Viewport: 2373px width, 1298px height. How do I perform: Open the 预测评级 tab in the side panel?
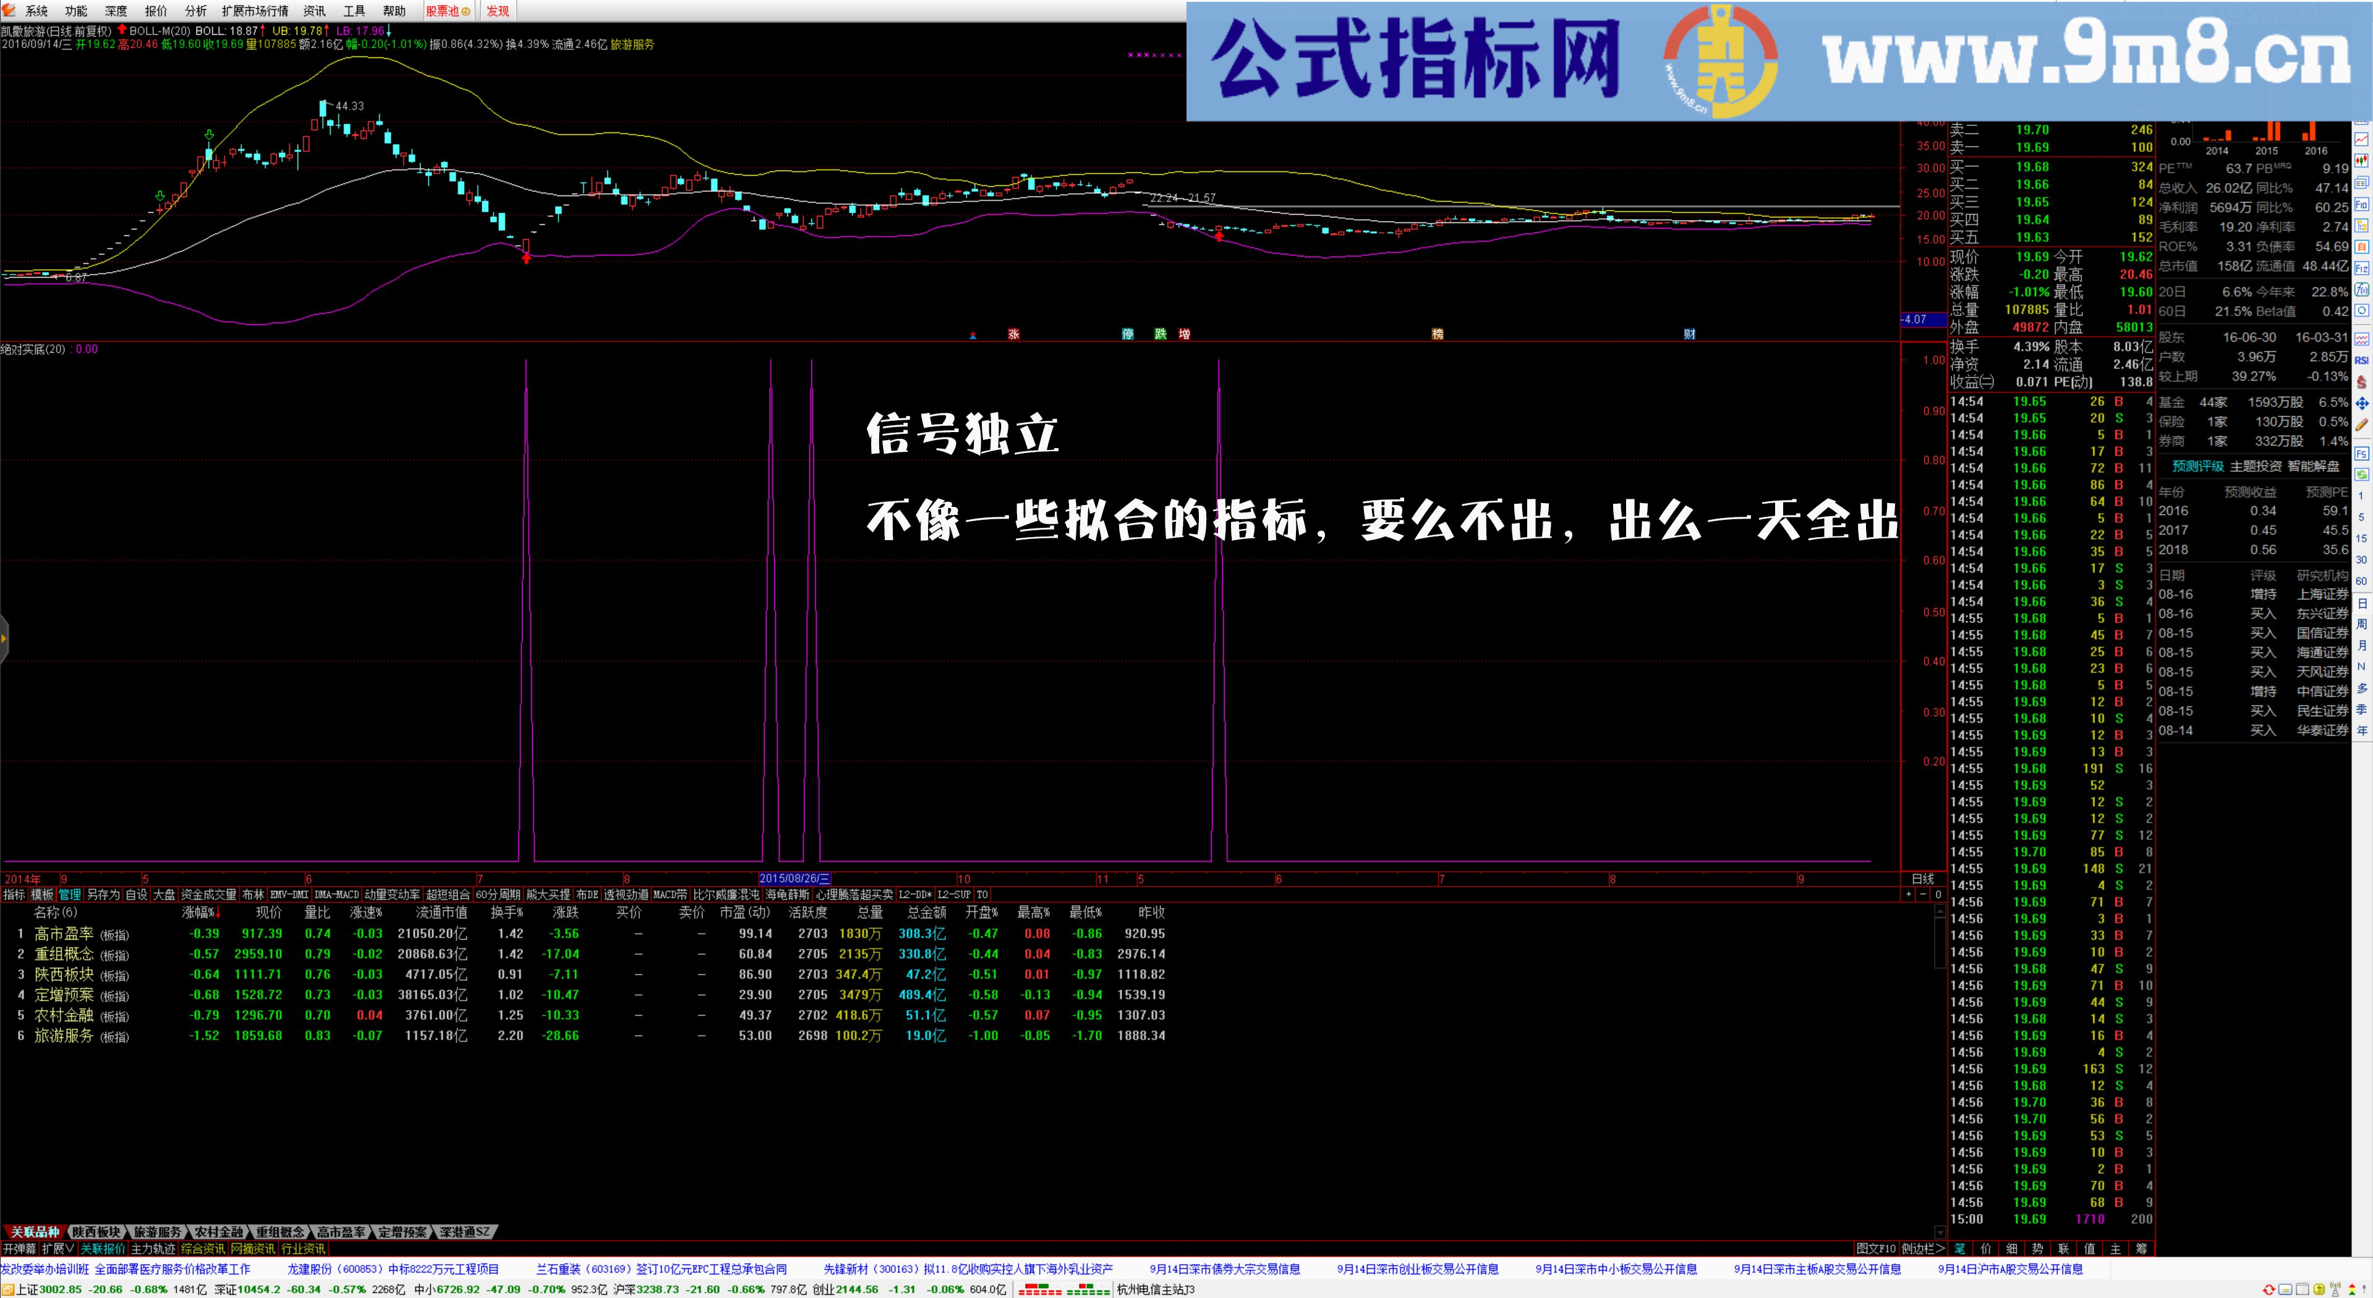click(x=2198, y=466)
